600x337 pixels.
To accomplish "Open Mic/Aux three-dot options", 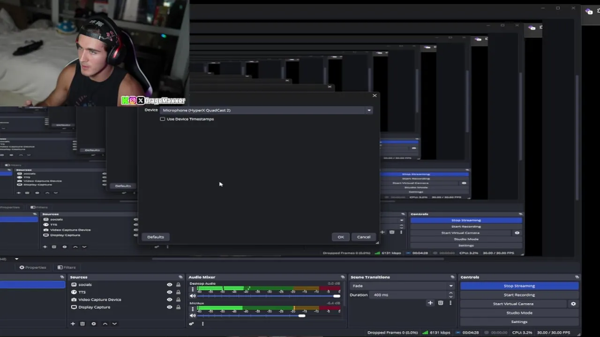I will (x=193, y=309).
